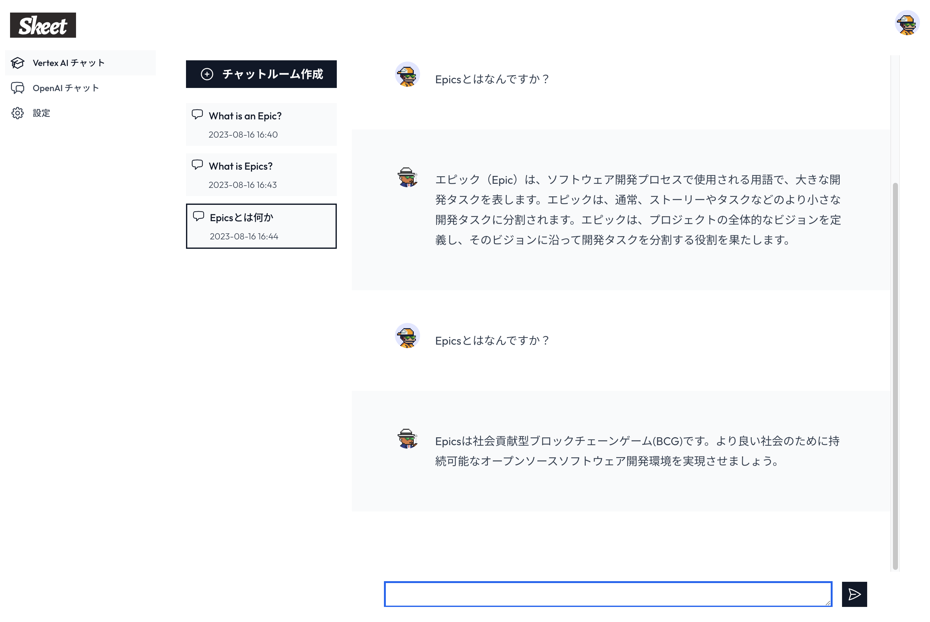
Task: Switch to the Vertex AI チャット section
Action: tap(68, 62)
